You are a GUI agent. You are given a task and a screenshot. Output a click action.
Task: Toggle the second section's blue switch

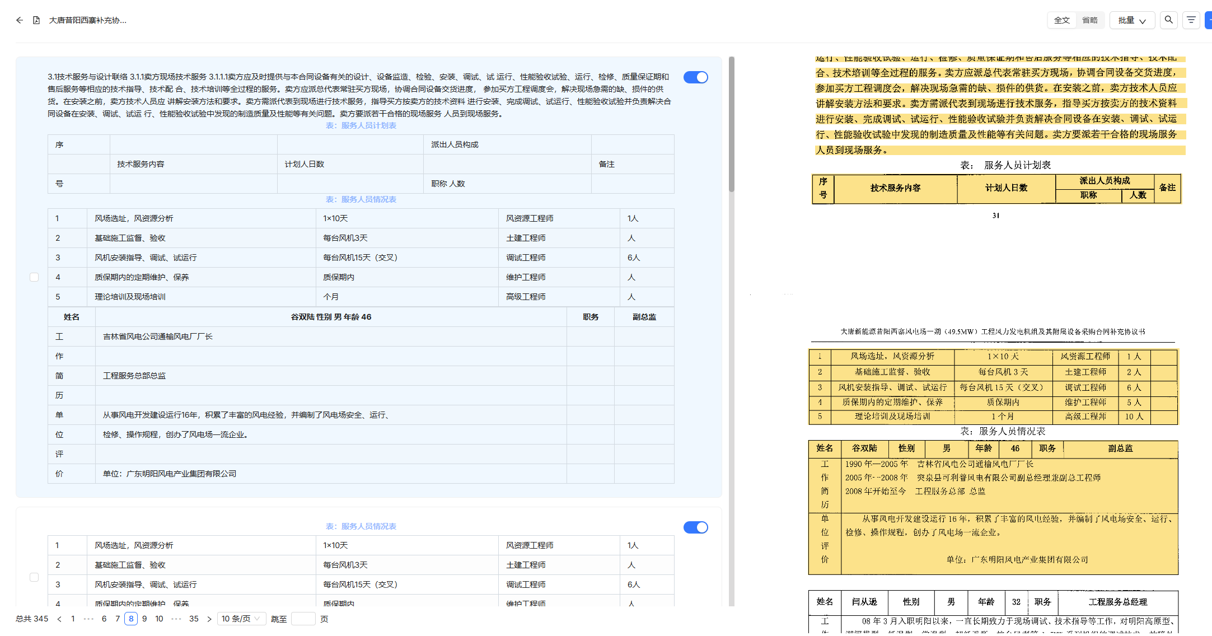(695, 527)
